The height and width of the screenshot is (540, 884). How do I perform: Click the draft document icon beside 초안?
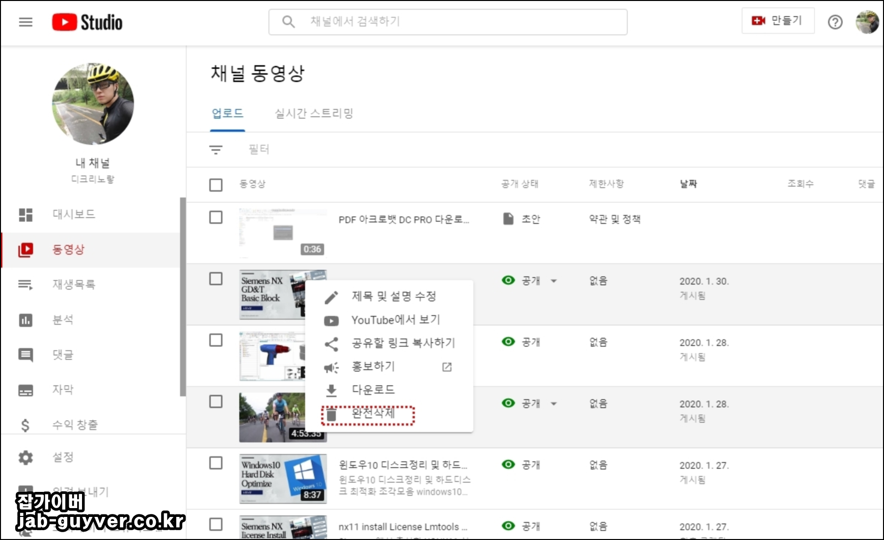tap(508, 219)
